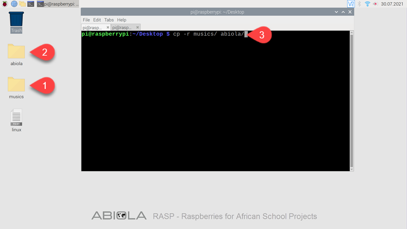Viewport: 407px width, 229px height.
Task: Open the File menu in terminal
Action: point(86,20)
